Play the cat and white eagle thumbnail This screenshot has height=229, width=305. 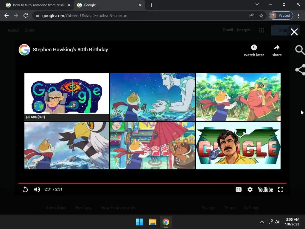(66, 146)
